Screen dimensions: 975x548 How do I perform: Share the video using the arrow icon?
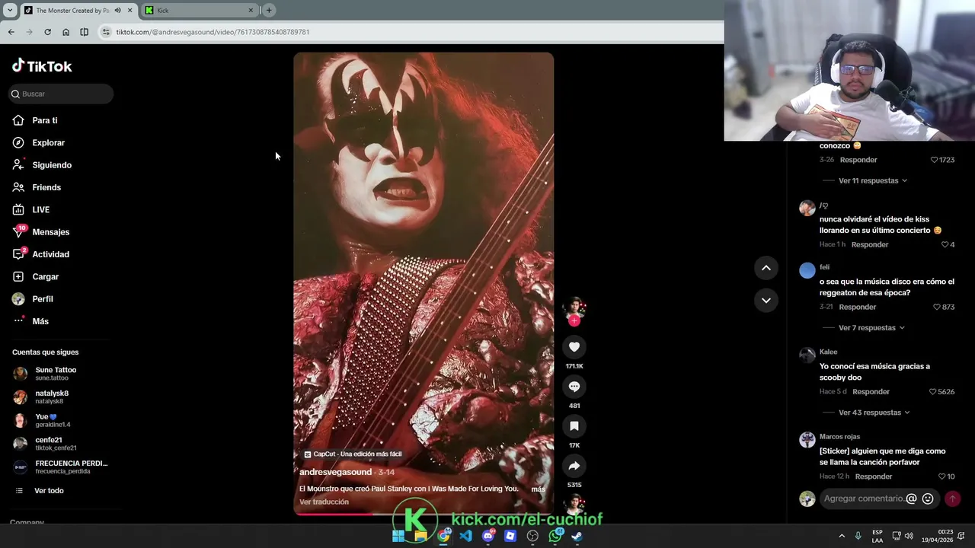pos(574,466)
